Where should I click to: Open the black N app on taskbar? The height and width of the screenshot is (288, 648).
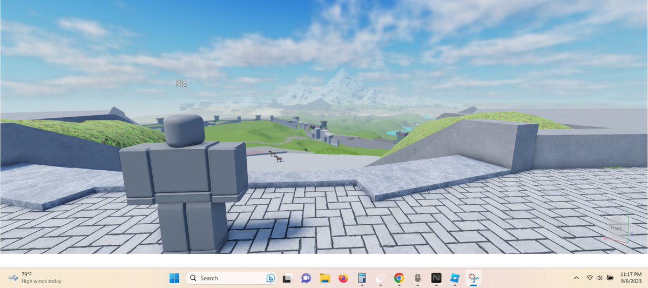[436, 278]
